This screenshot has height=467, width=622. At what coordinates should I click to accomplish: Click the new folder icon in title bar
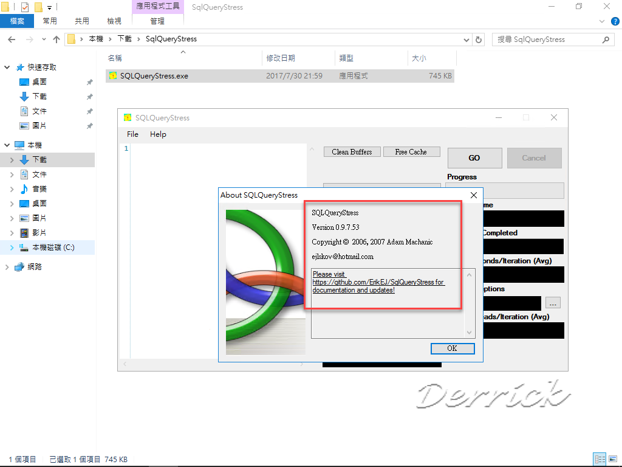click(x=38, y=7)
